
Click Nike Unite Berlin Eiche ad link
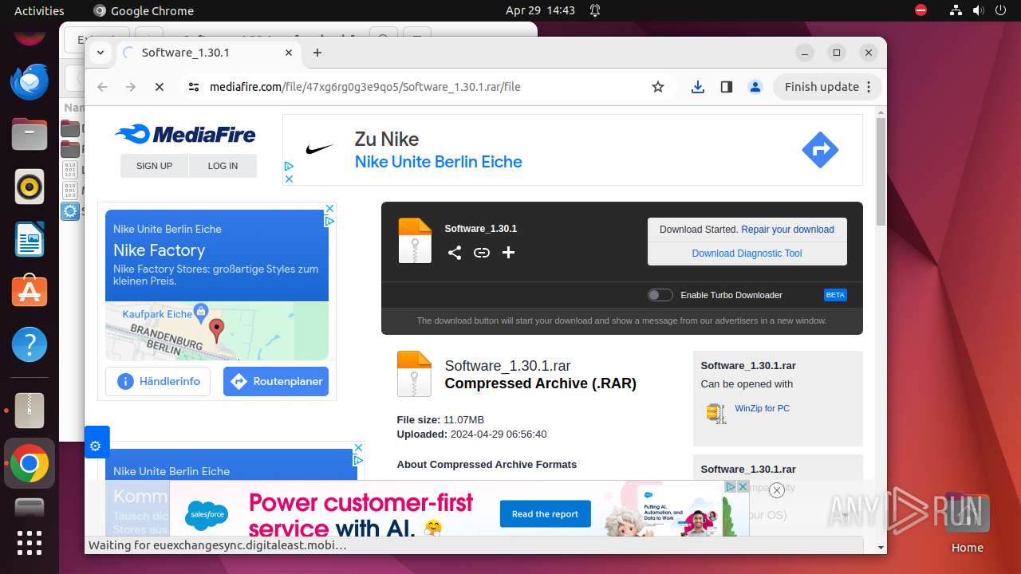(x=438, y=162)
